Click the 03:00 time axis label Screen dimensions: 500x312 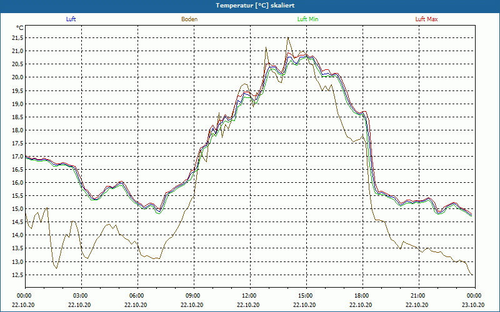pyautogui.click(x=82, y=296)
